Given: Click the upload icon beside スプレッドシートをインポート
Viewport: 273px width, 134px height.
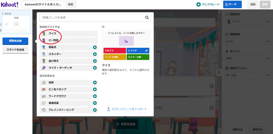Looking at the screenshot, I should click(x=109, y=109).
